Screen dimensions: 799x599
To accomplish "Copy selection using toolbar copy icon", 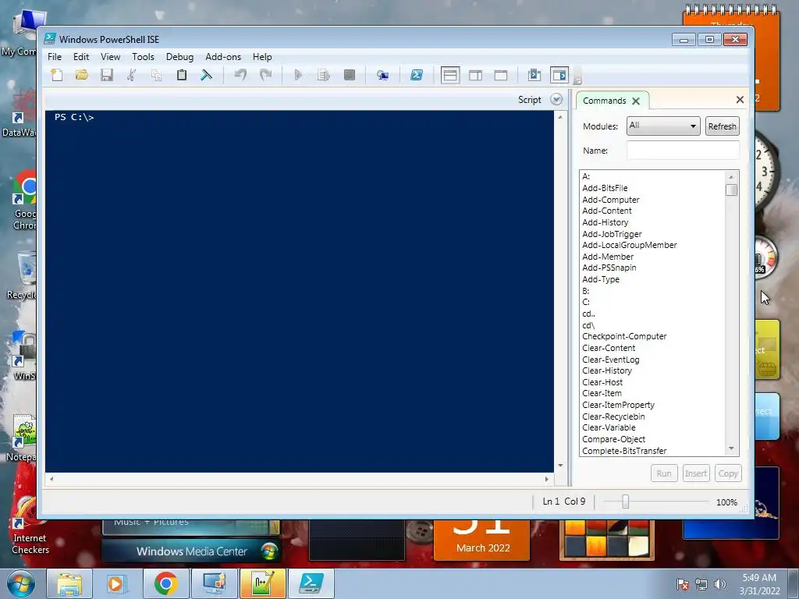I will click(x=156, y=76).
